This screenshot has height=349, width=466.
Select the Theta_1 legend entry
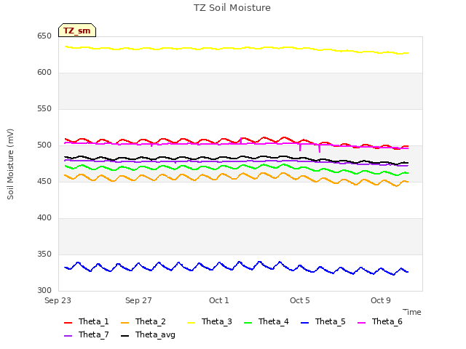pyautogui.click(x=86, y=321)
